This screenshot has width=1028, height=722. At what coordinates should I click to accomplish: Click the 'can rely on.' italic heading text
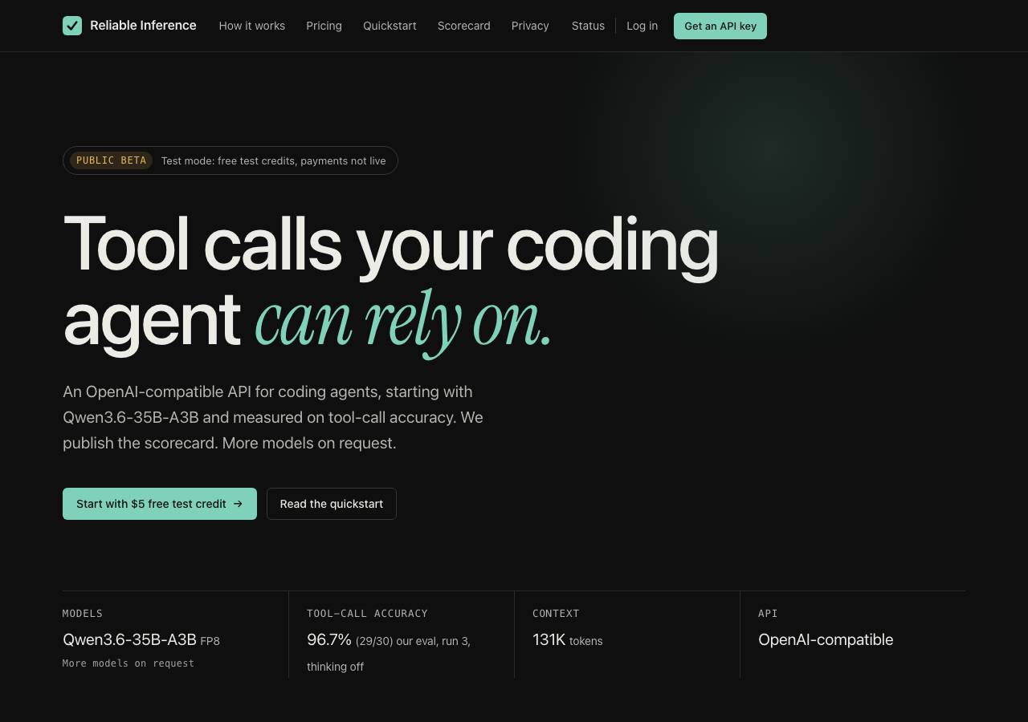click(x=403, y=321)
